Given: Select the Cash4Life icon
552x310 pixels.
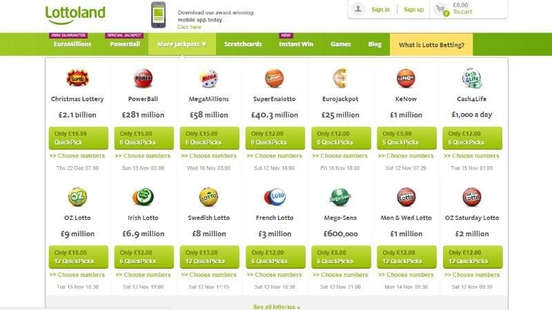Looking at the screenshot, I should 472,78.
